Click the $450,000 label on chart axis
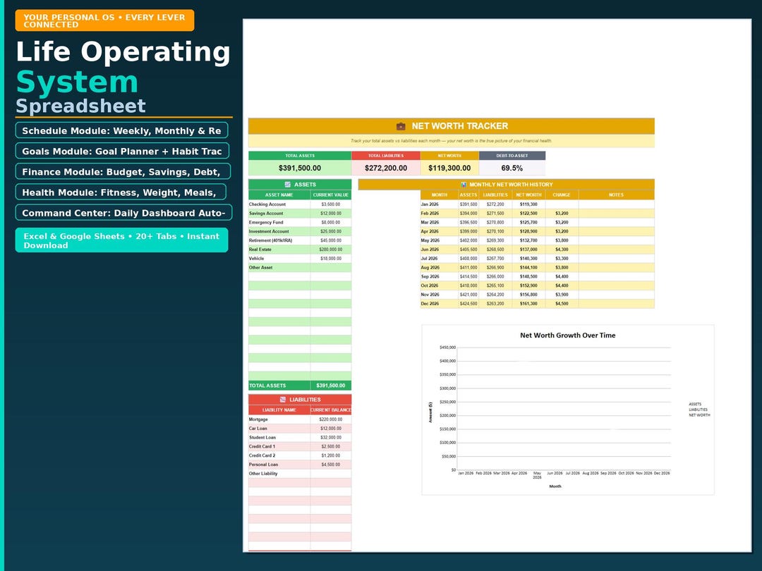Image resolution: width=762 pixels, height=571 pixels. tap(447, 348)
